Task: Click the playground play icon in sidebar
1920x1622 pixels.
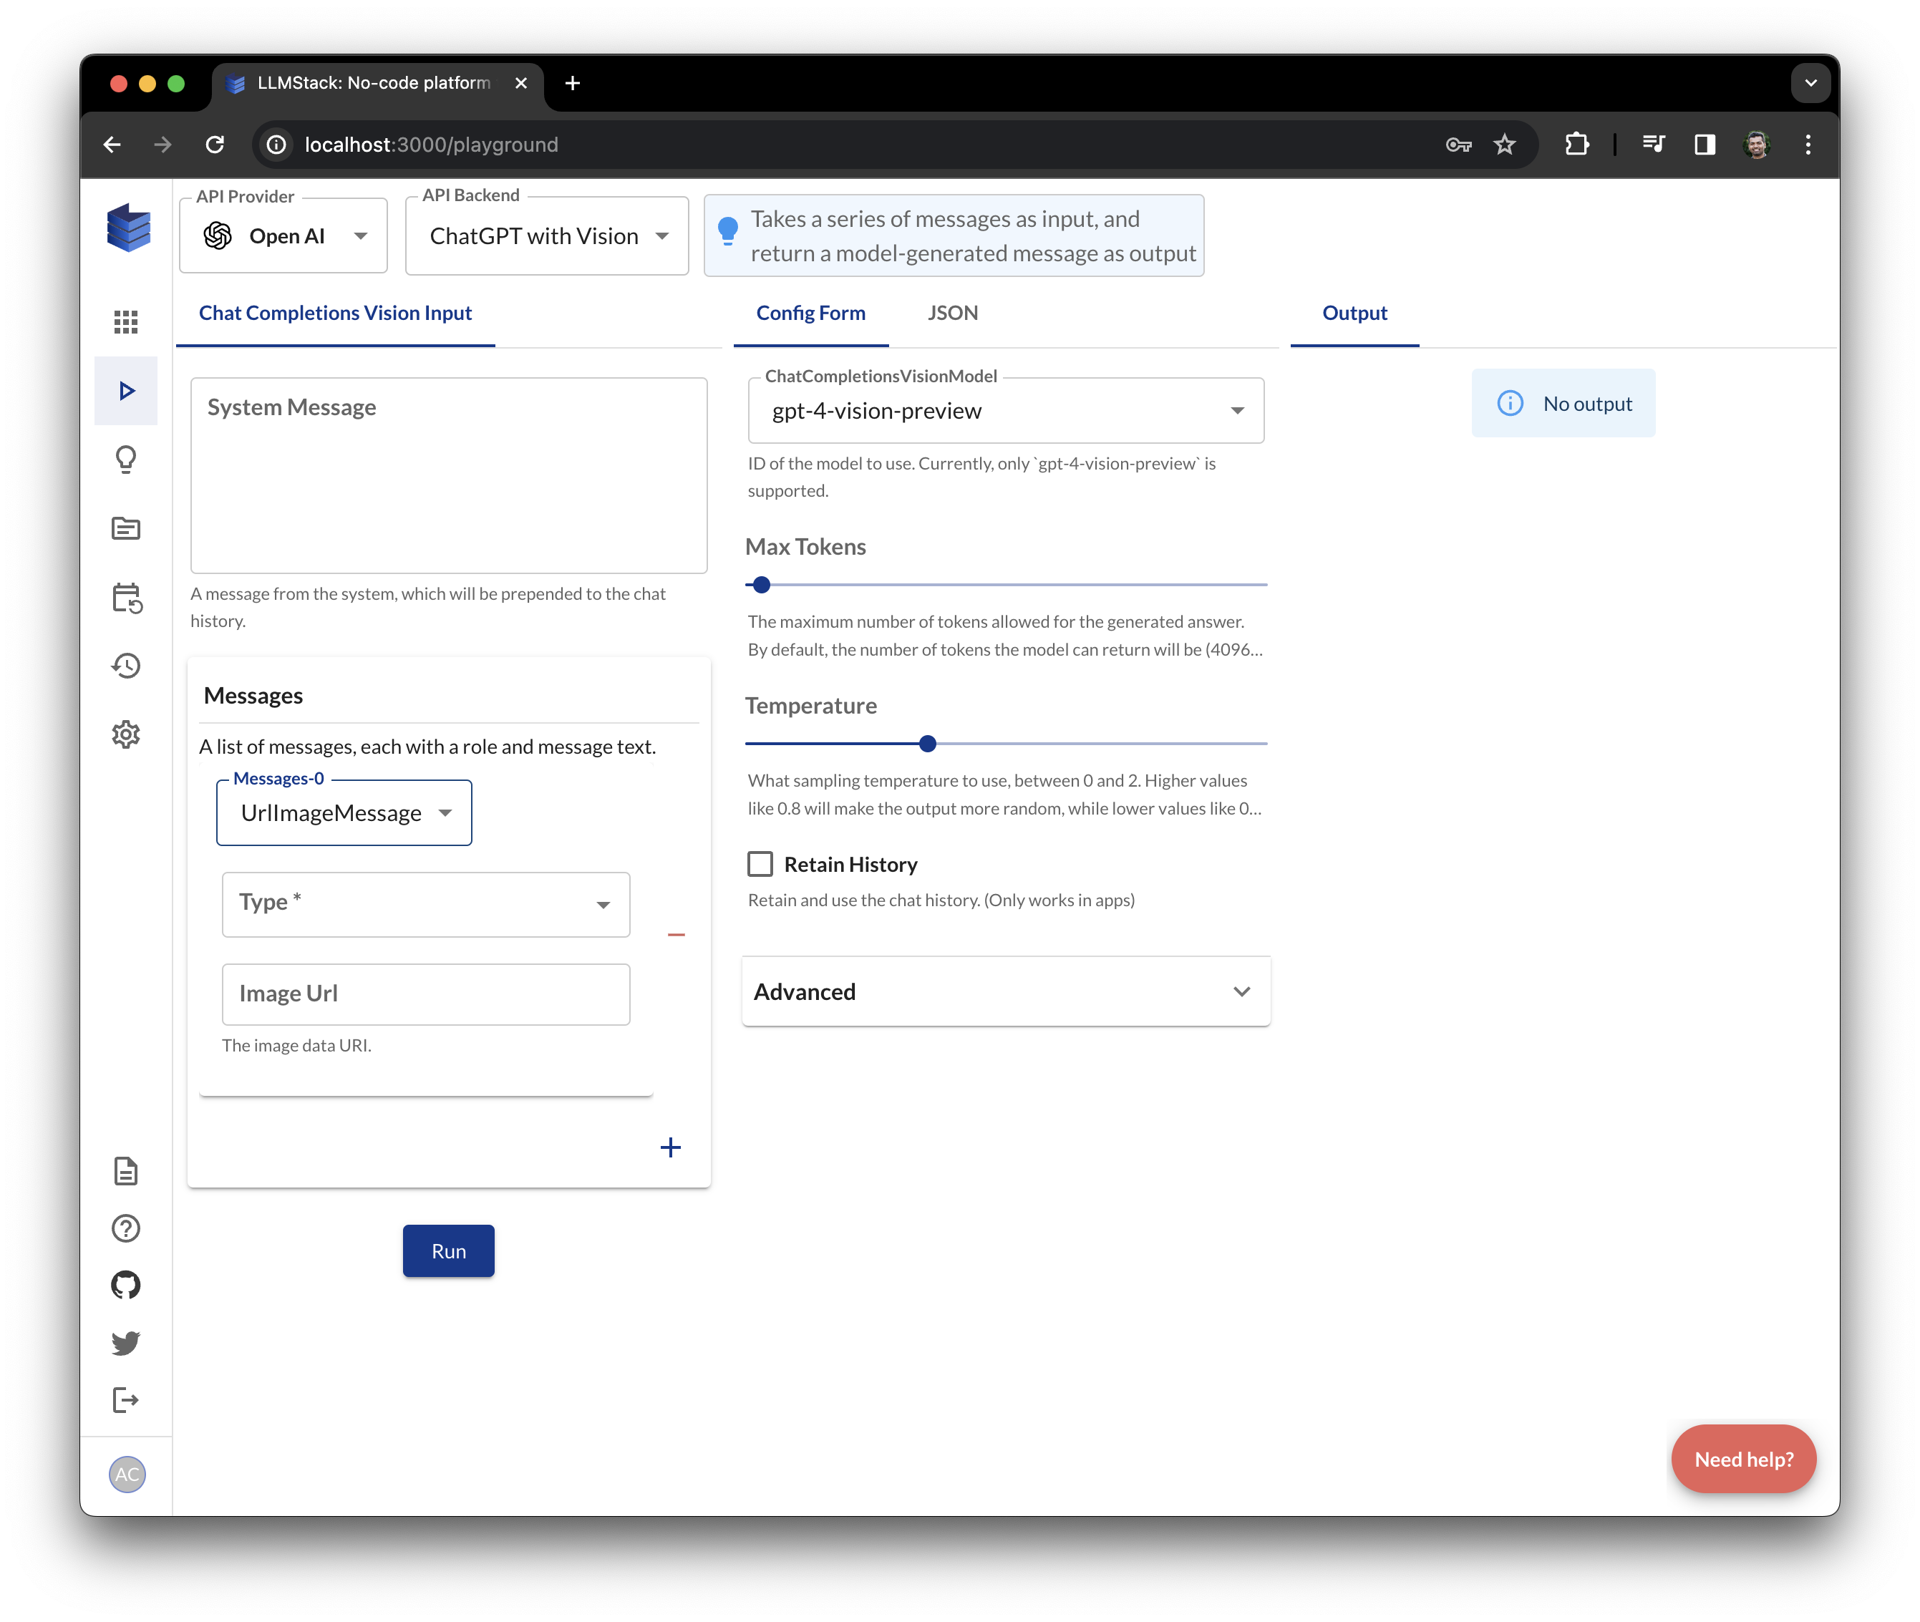Action: [126, 391]
